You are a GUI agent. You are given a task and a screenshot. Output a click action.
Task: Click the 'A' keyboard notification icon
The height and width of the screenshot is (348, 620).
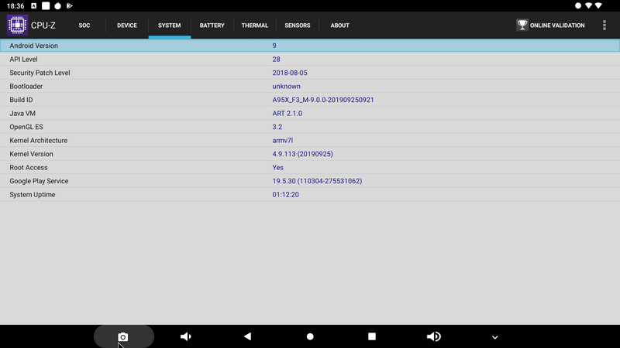click(x=33, y=5)
